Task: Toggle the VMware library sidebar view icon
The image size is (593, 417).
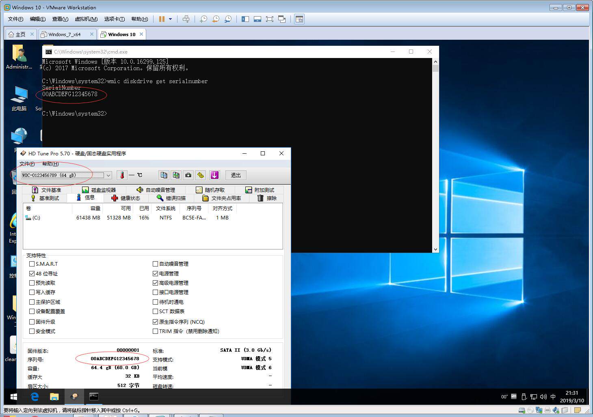Action: pos(245,19)
